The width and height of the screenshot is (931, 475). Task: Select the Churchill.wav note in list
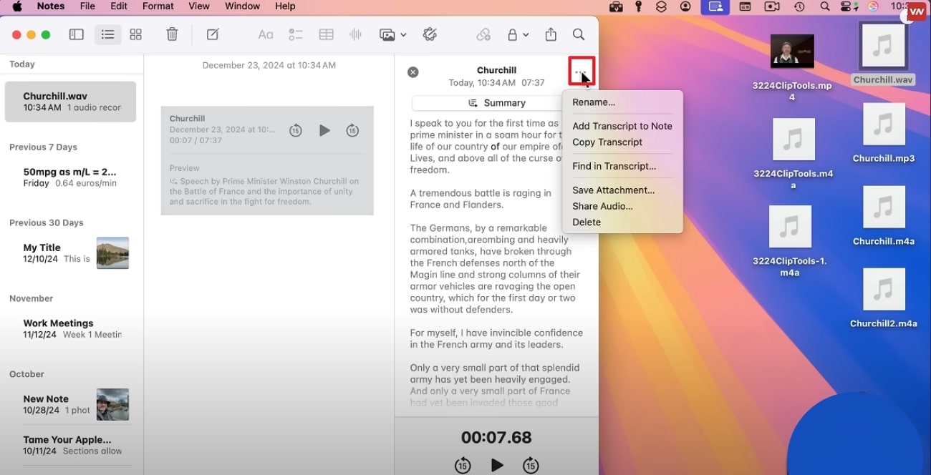[x=70, y=102]
